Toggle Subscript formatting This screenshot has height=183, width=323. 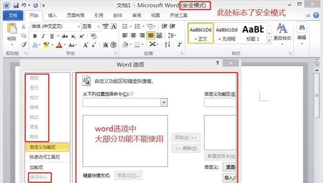(x=74, y=37)
